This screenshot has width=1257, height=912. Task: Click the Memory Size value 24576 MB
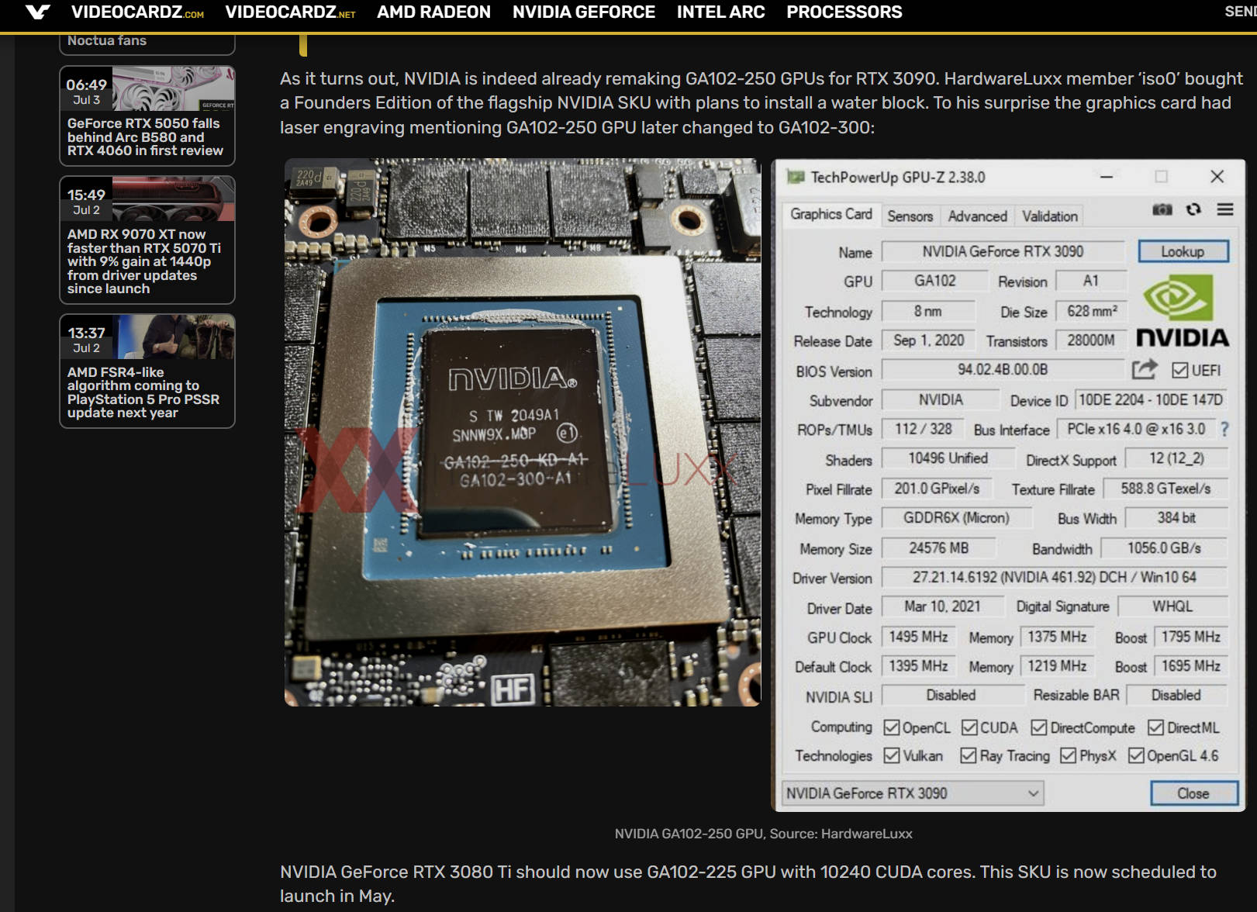(x=938, y=548)
